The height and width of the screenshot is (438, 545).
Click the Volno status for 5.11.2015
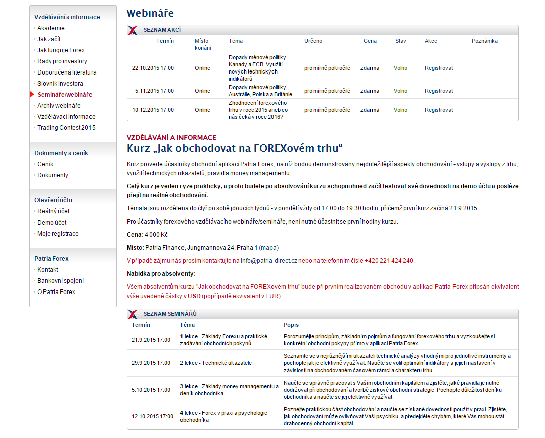pyautogui.click(x=400, y=91)
